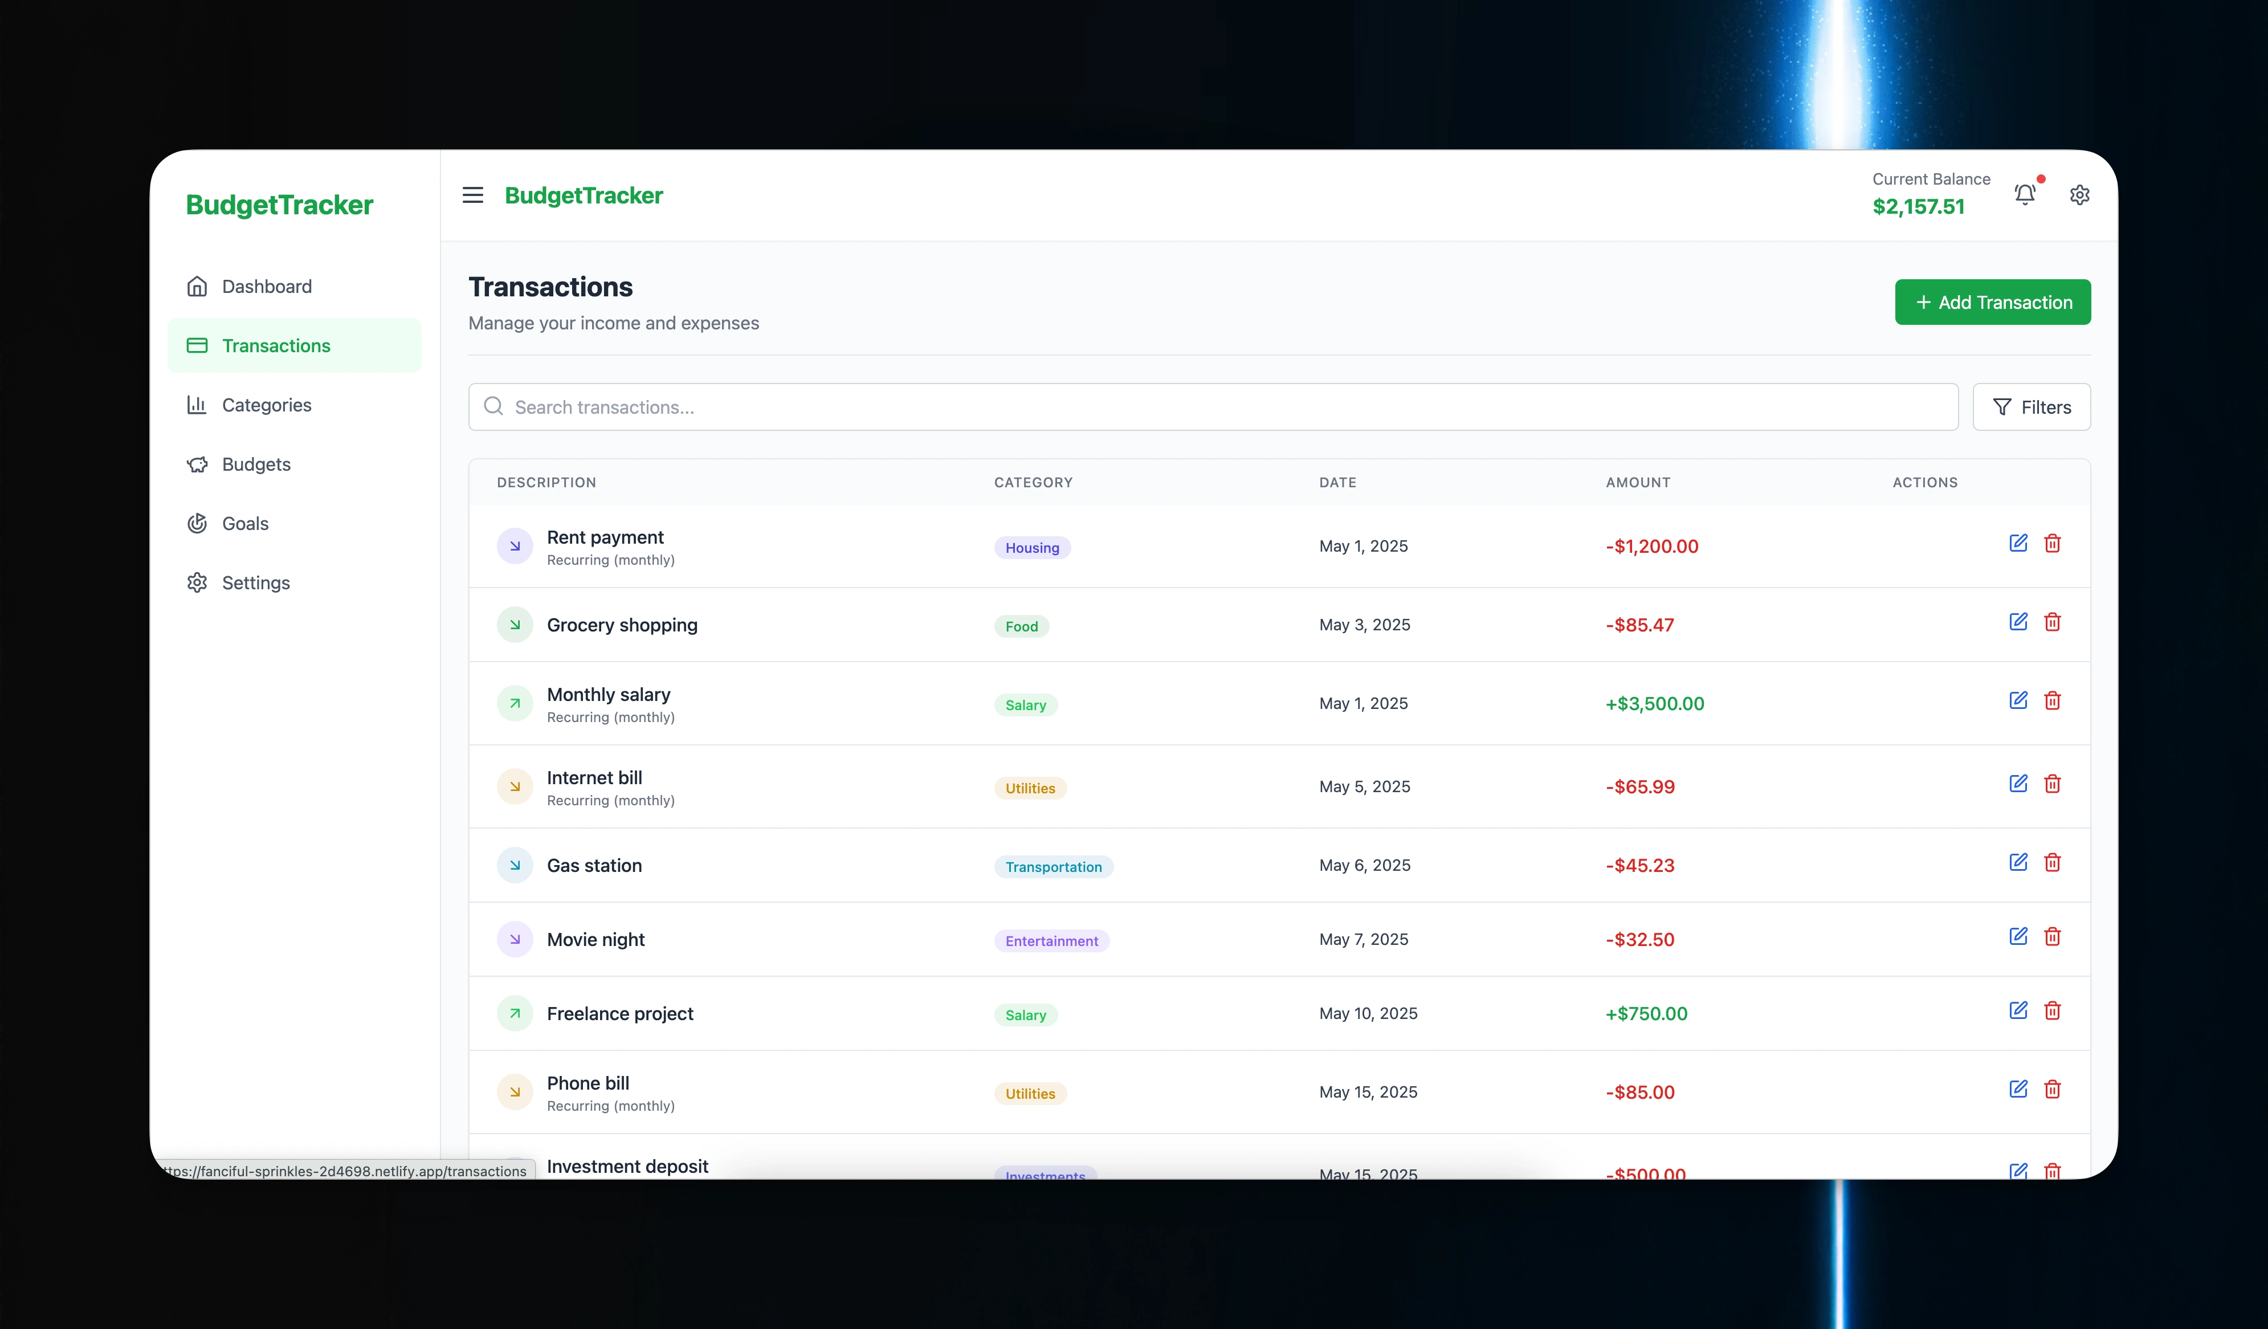
Task: Click the Salary tag on Monthly salary
Action: tap(1025, 706)
